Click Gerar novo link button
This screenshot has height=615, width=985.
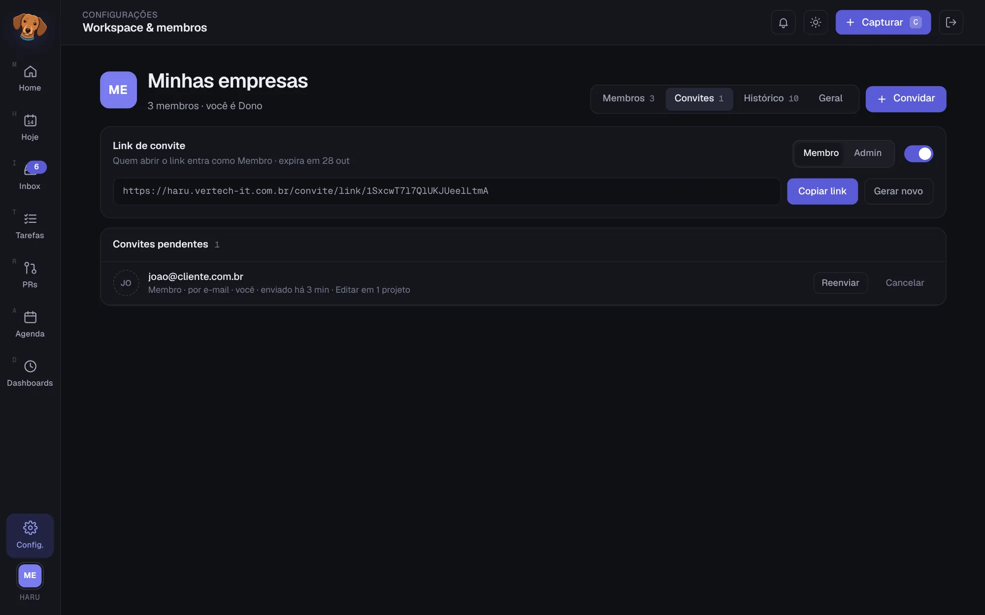point(898,191)
